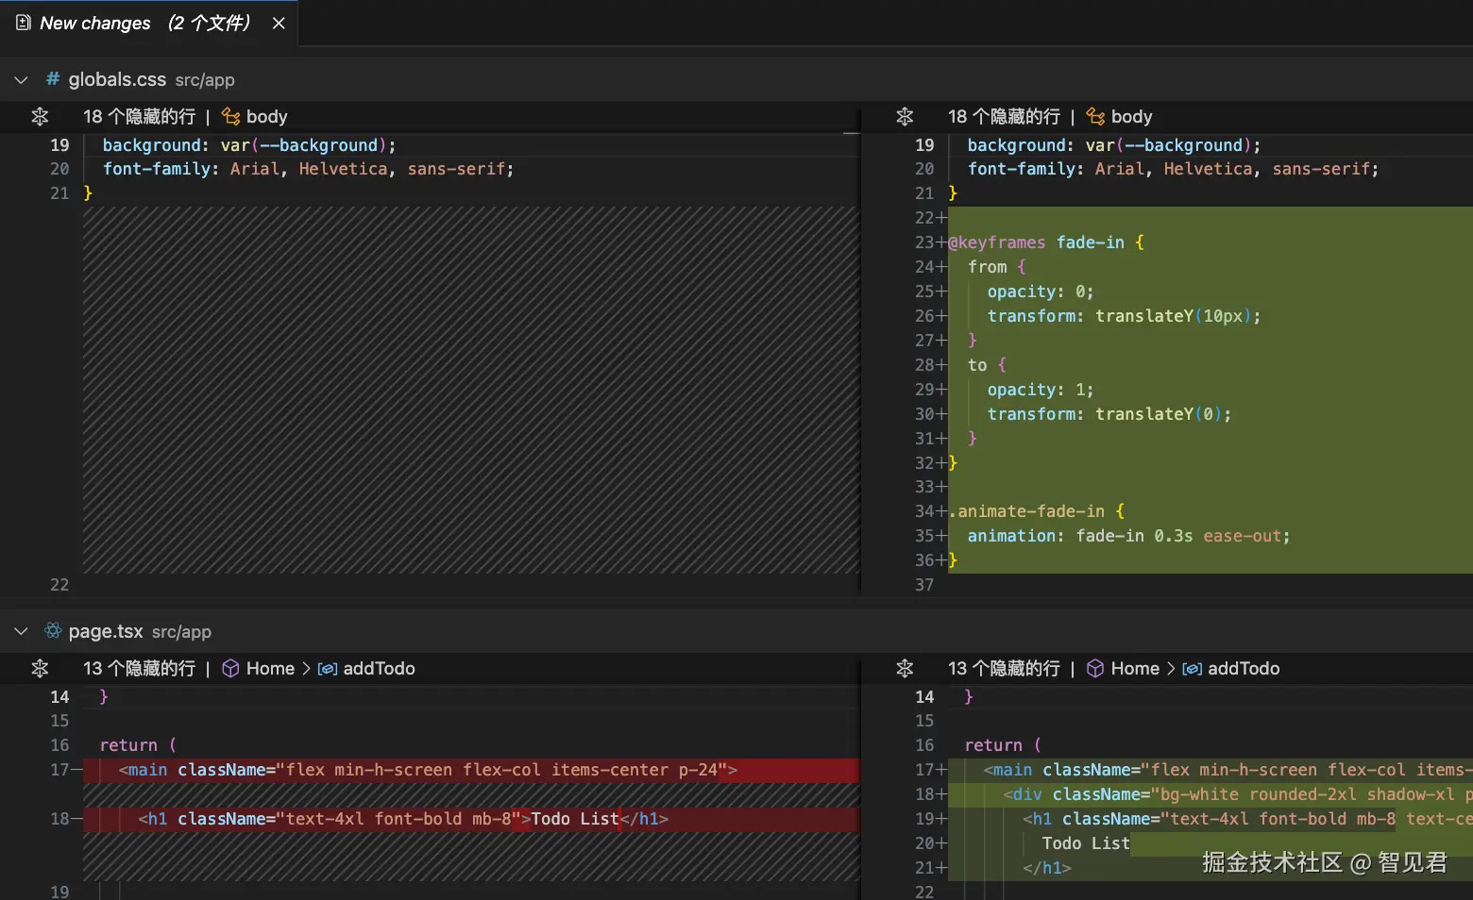1473x900 pixels.
Task: Expand hidden lines in right globals.css pane
Action: coord(905,117)
